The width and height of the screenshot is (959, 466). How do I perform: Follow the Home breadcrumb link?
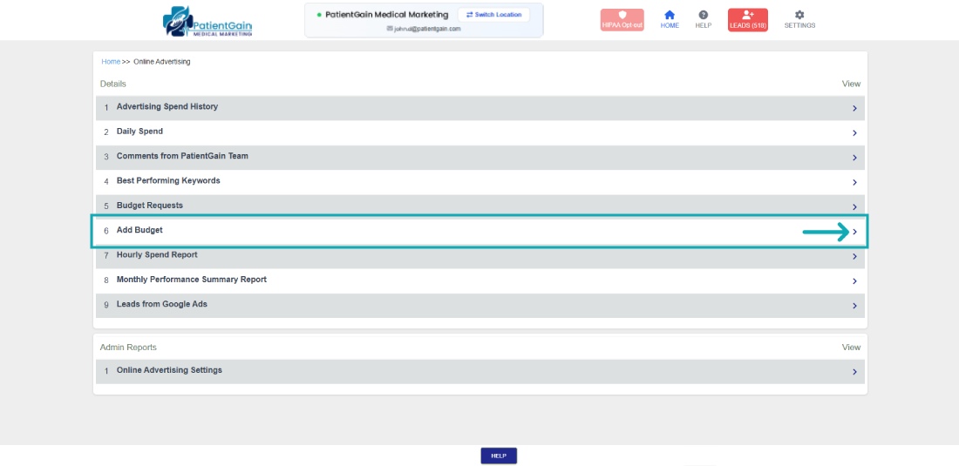tap(111, 62)
